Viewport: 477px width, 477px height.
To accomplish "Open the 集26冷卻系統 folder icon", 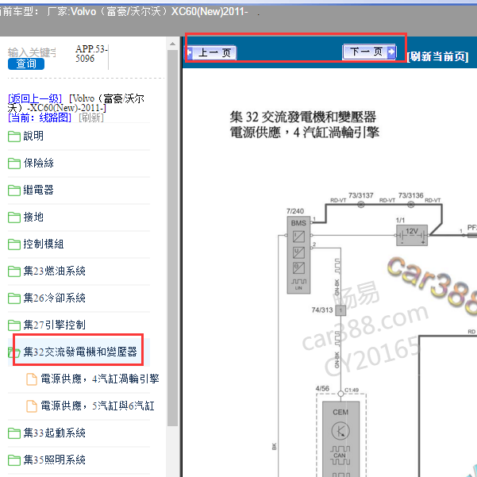I will 14,298.
